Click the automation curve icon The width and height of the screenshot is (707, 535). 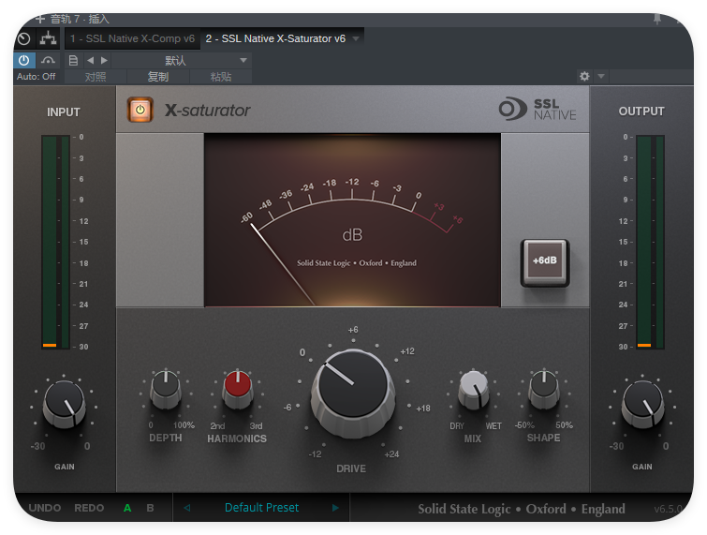coord(48,60)
